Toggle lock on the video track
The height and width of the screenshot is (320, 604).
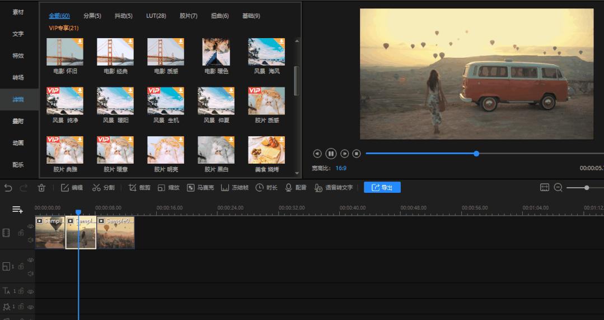[x=21, y=233]
